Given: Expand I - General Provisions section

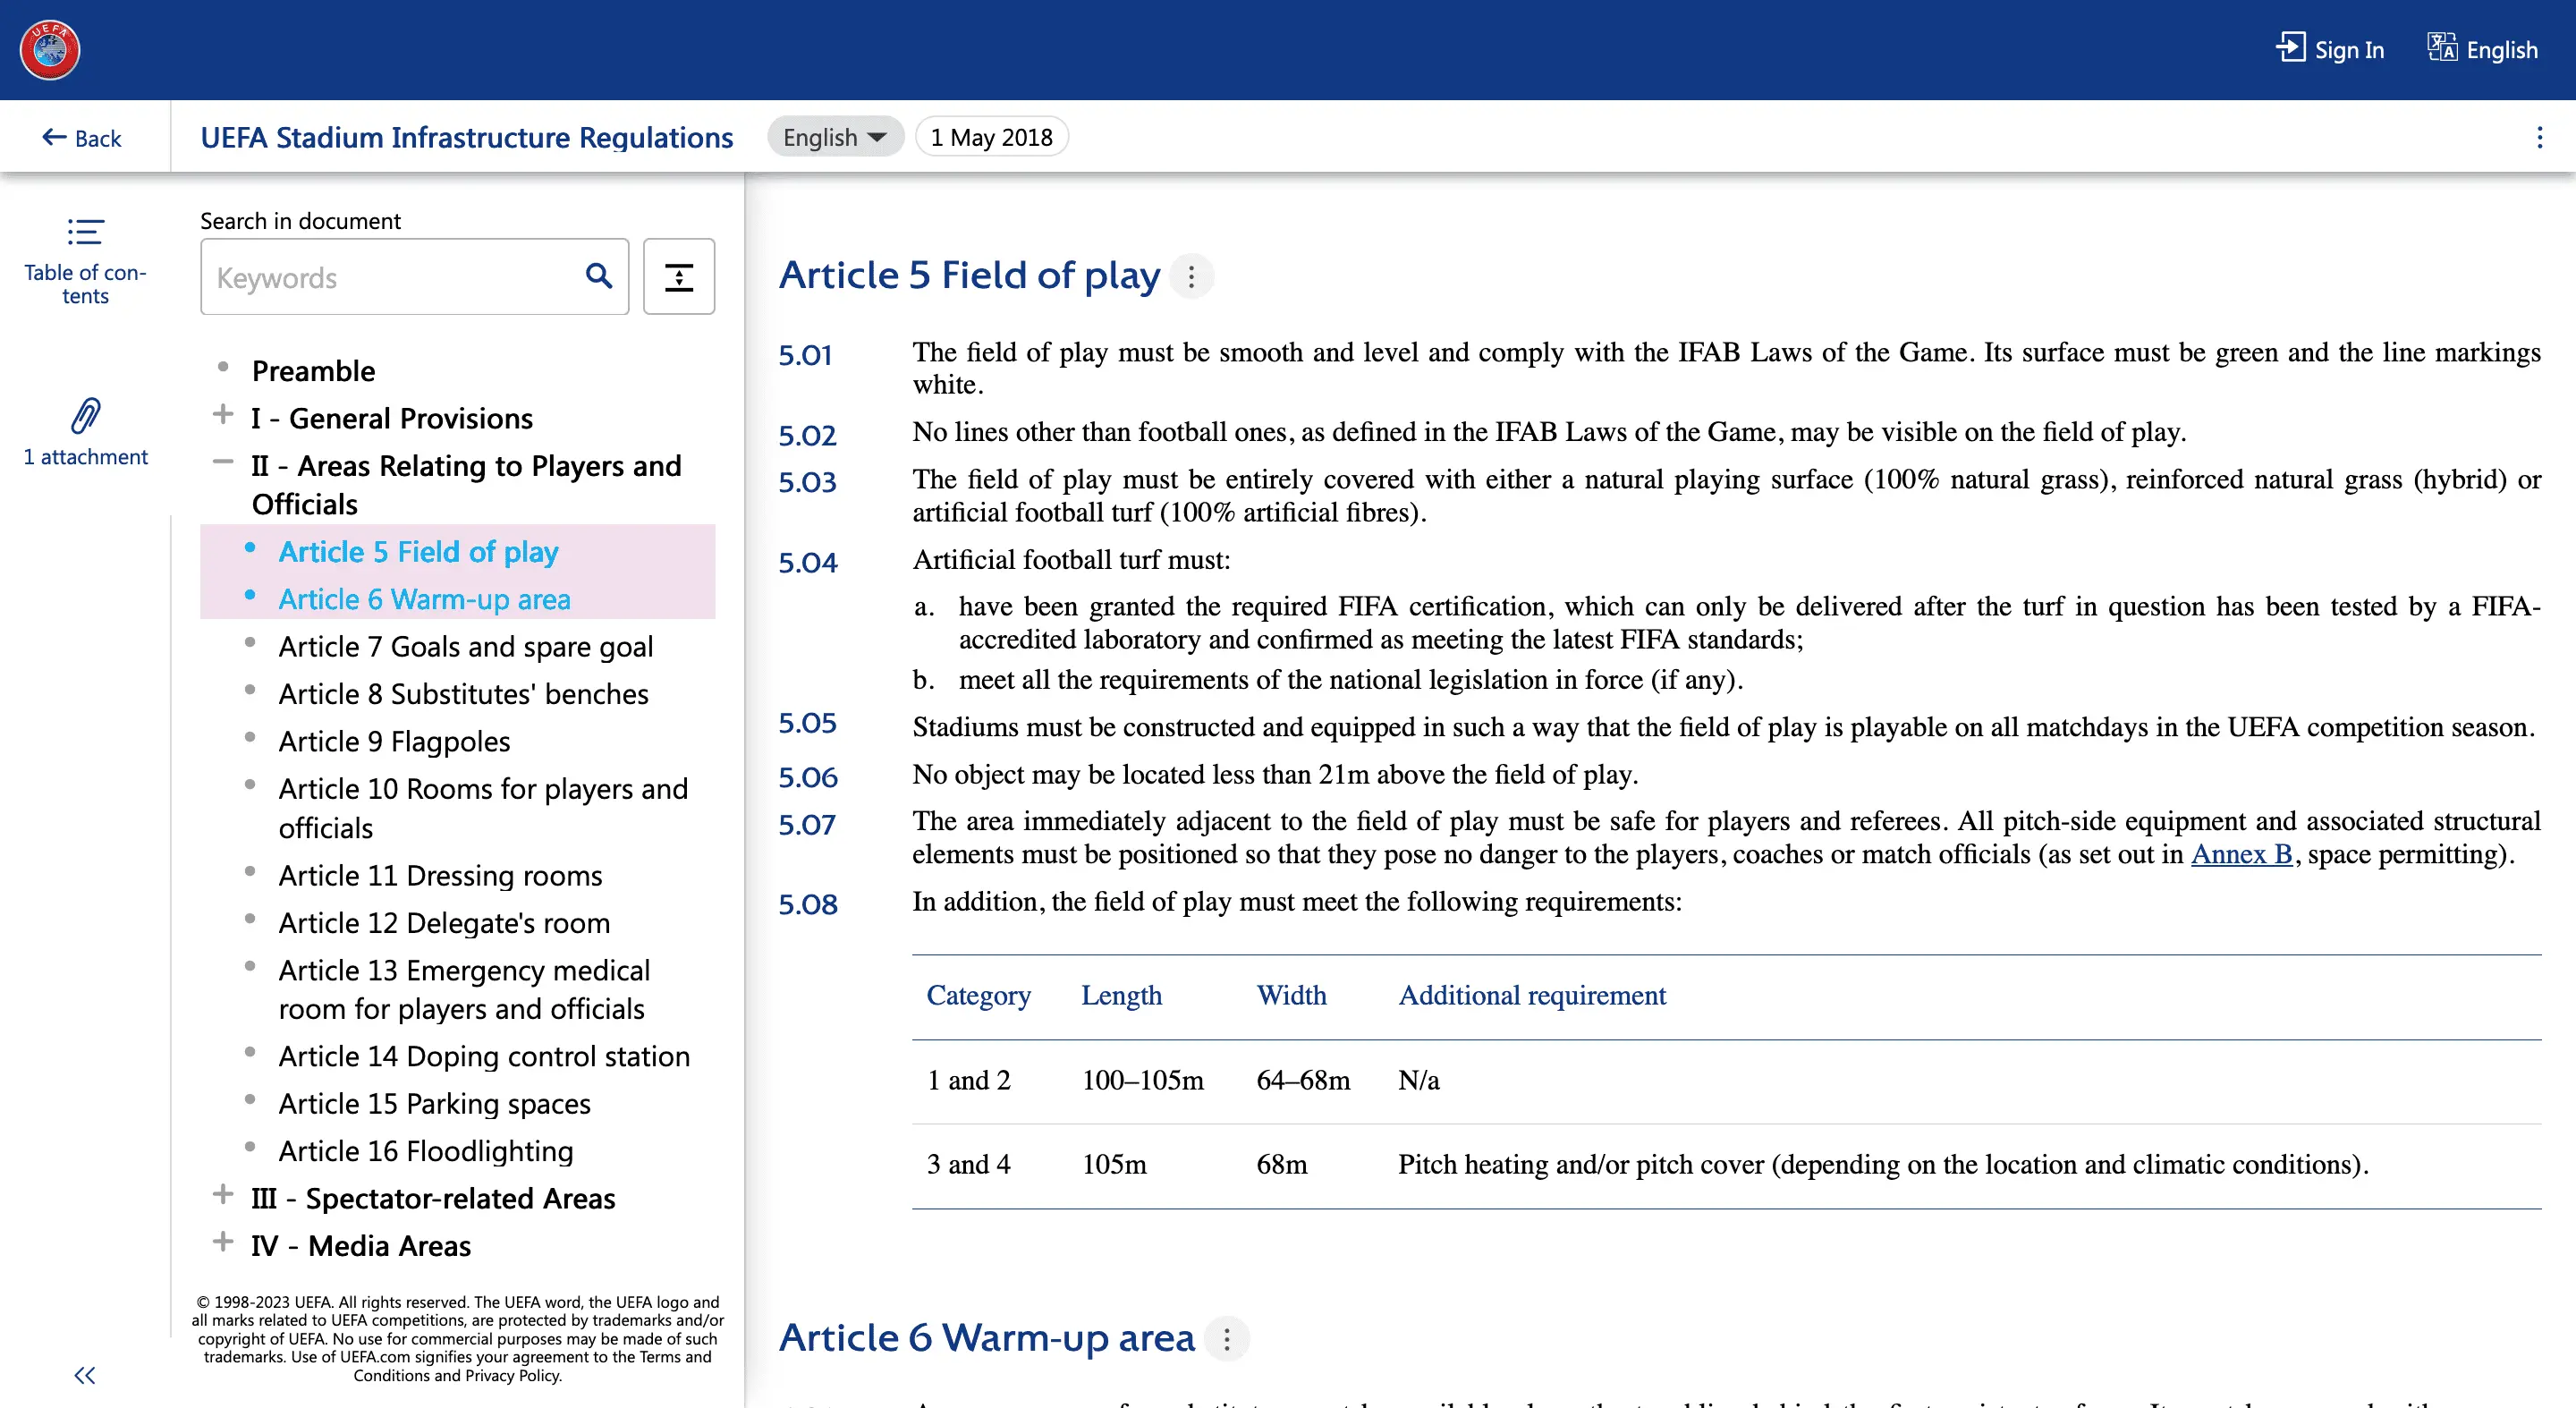Looking at the screenshot, I should coord(223,415).
